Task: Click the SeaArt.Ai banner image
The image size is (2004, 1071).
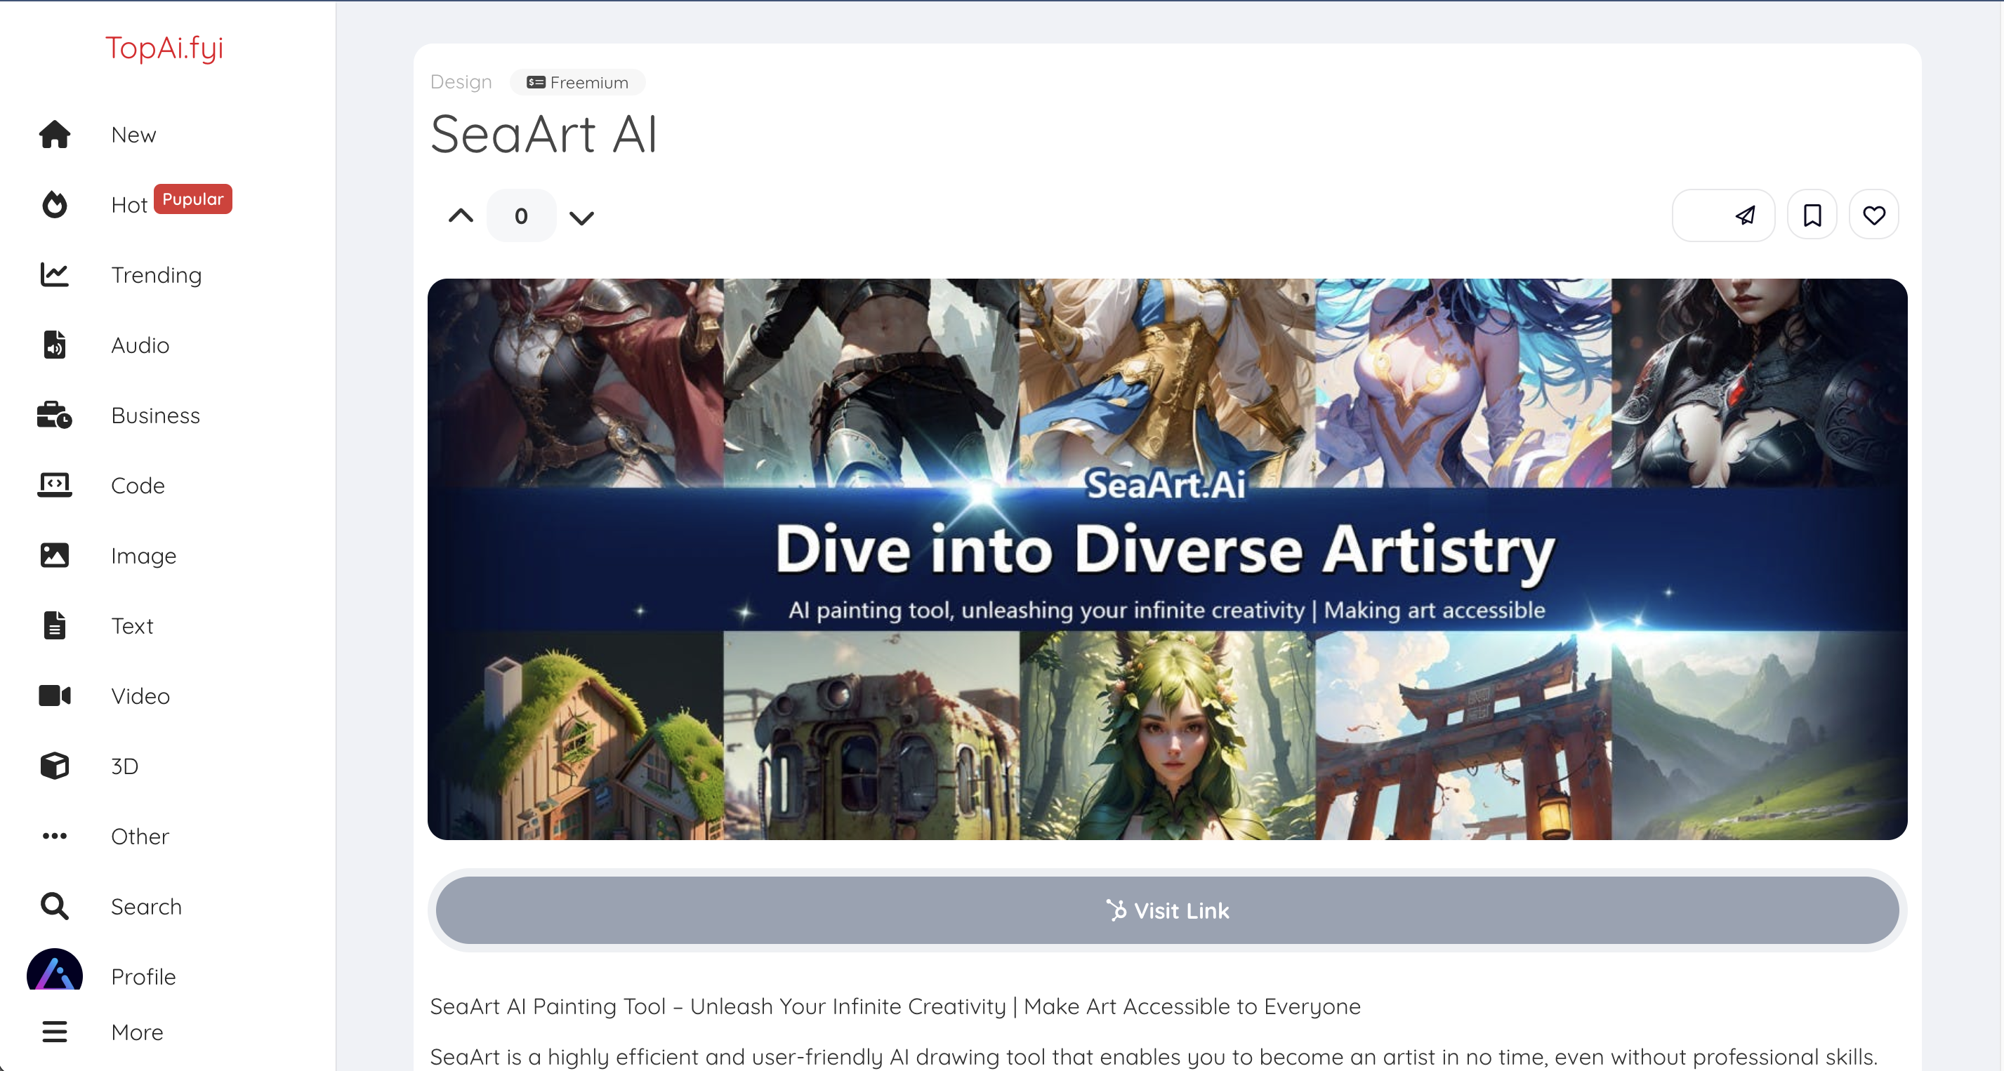Action: click(1166, 559)
